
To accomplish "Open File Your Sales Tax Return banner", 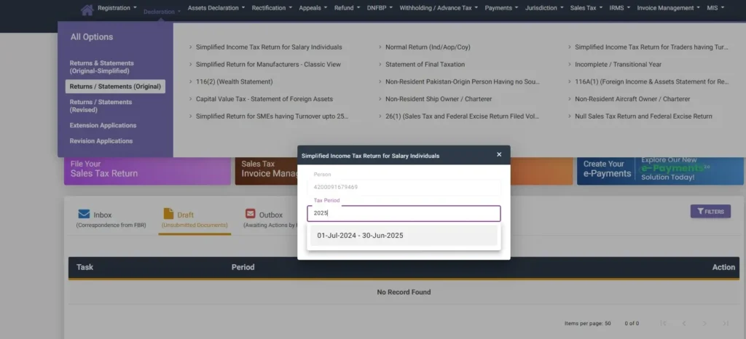I will pos(147,171).
